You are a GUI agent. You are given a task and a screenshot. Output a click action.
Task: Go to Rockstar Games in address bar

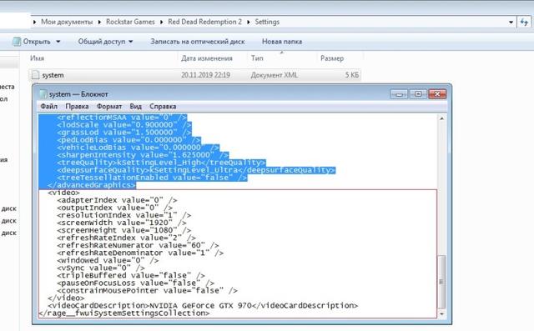pos(130,22)
